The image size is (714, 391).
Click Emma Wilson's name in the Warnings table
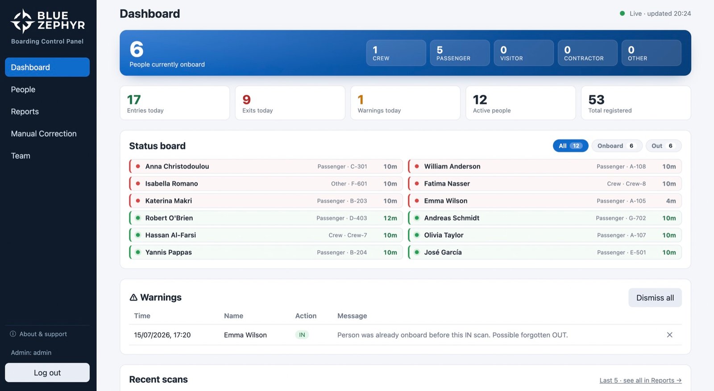click(245, 335)
